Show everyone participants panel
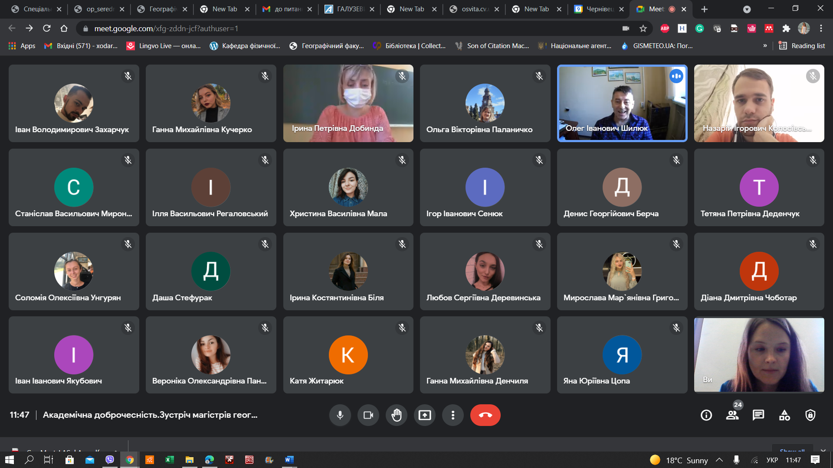Viewport: 833px width, 468px height. click(x=732, y=415)
